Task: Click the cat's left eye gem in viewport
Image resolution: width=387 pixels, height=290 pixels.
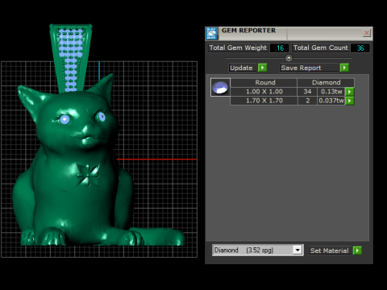Action: pos(64,119)
